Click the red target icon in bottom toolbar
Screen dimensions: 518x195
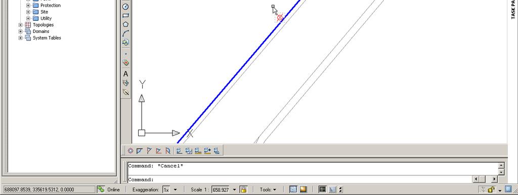tap(130, 151)
